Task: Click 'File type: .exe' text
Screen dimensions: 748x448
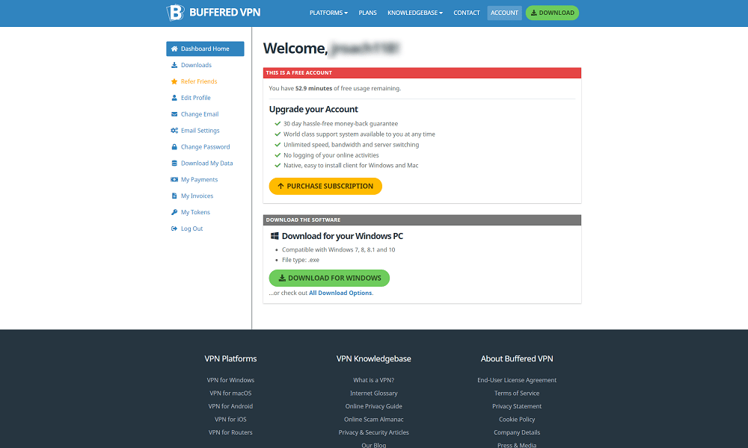Action: [301, 260]
